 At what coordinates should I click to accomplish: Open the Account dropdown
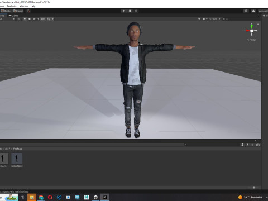263,11
